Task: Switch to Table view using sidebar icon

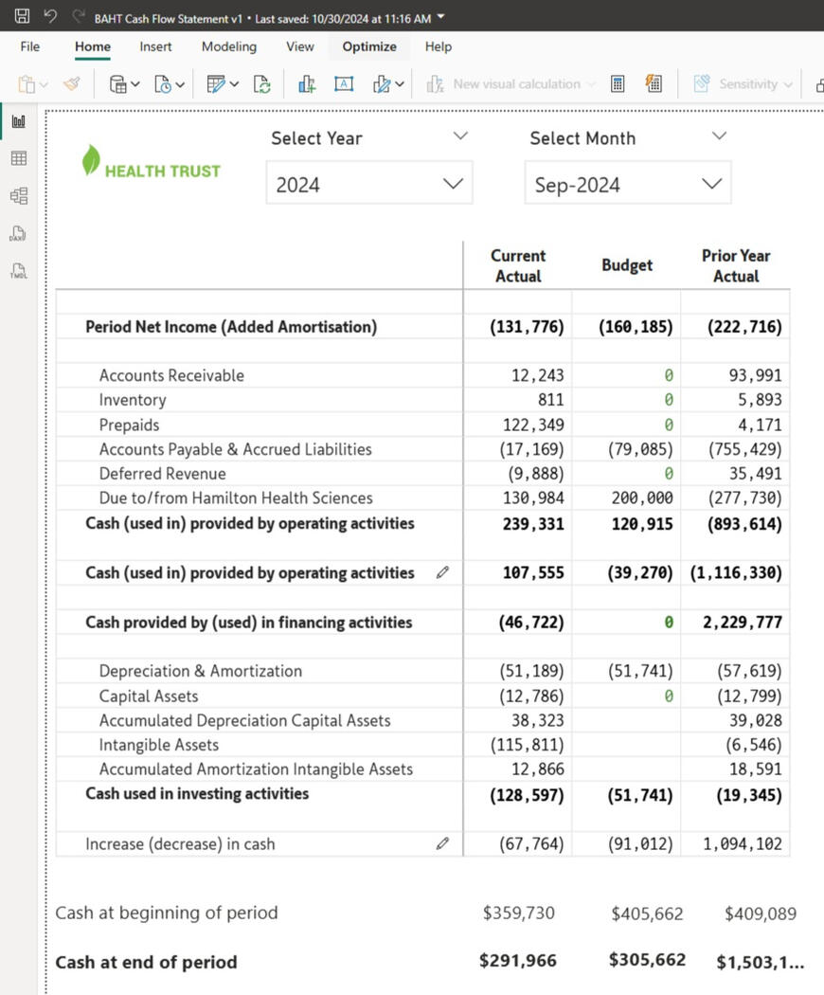Action: pos(17,157)
